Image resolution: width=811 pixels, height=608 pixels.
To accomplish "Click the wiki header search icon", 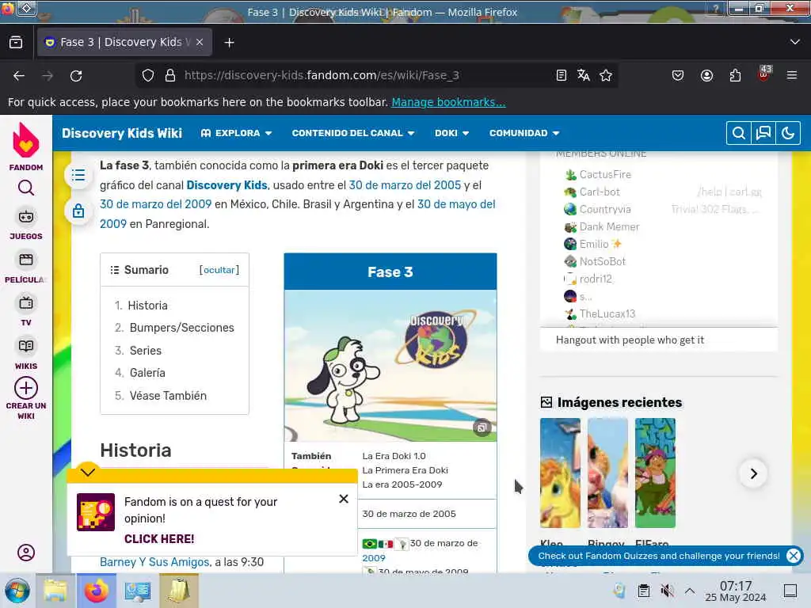I will pyautogui.click(x=739, y=133).
